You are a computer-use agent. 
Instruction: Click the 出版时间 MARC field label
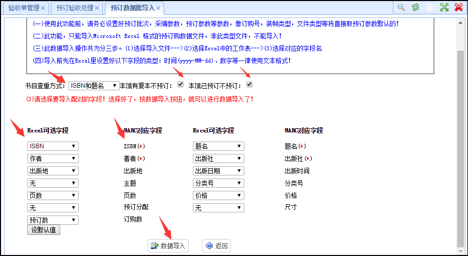click(297, 171)
